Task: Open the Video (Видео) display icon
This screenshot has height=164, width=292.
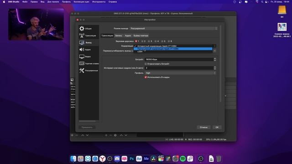Action: [82, 56]
